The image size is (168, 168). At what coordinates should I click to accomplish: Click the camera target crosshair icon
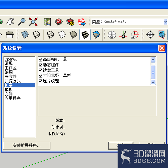pyautogui.click(x=150, y=35)
